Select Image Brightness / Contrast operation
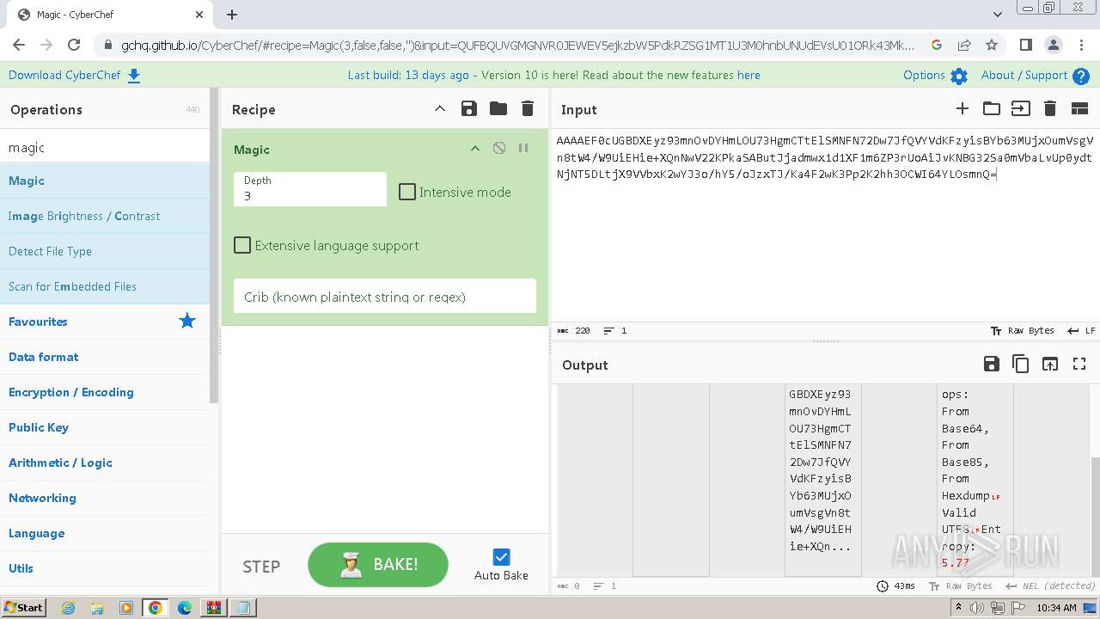This screenshot has width=1100, height=619. pyautogui.click(x=105, y=216)
